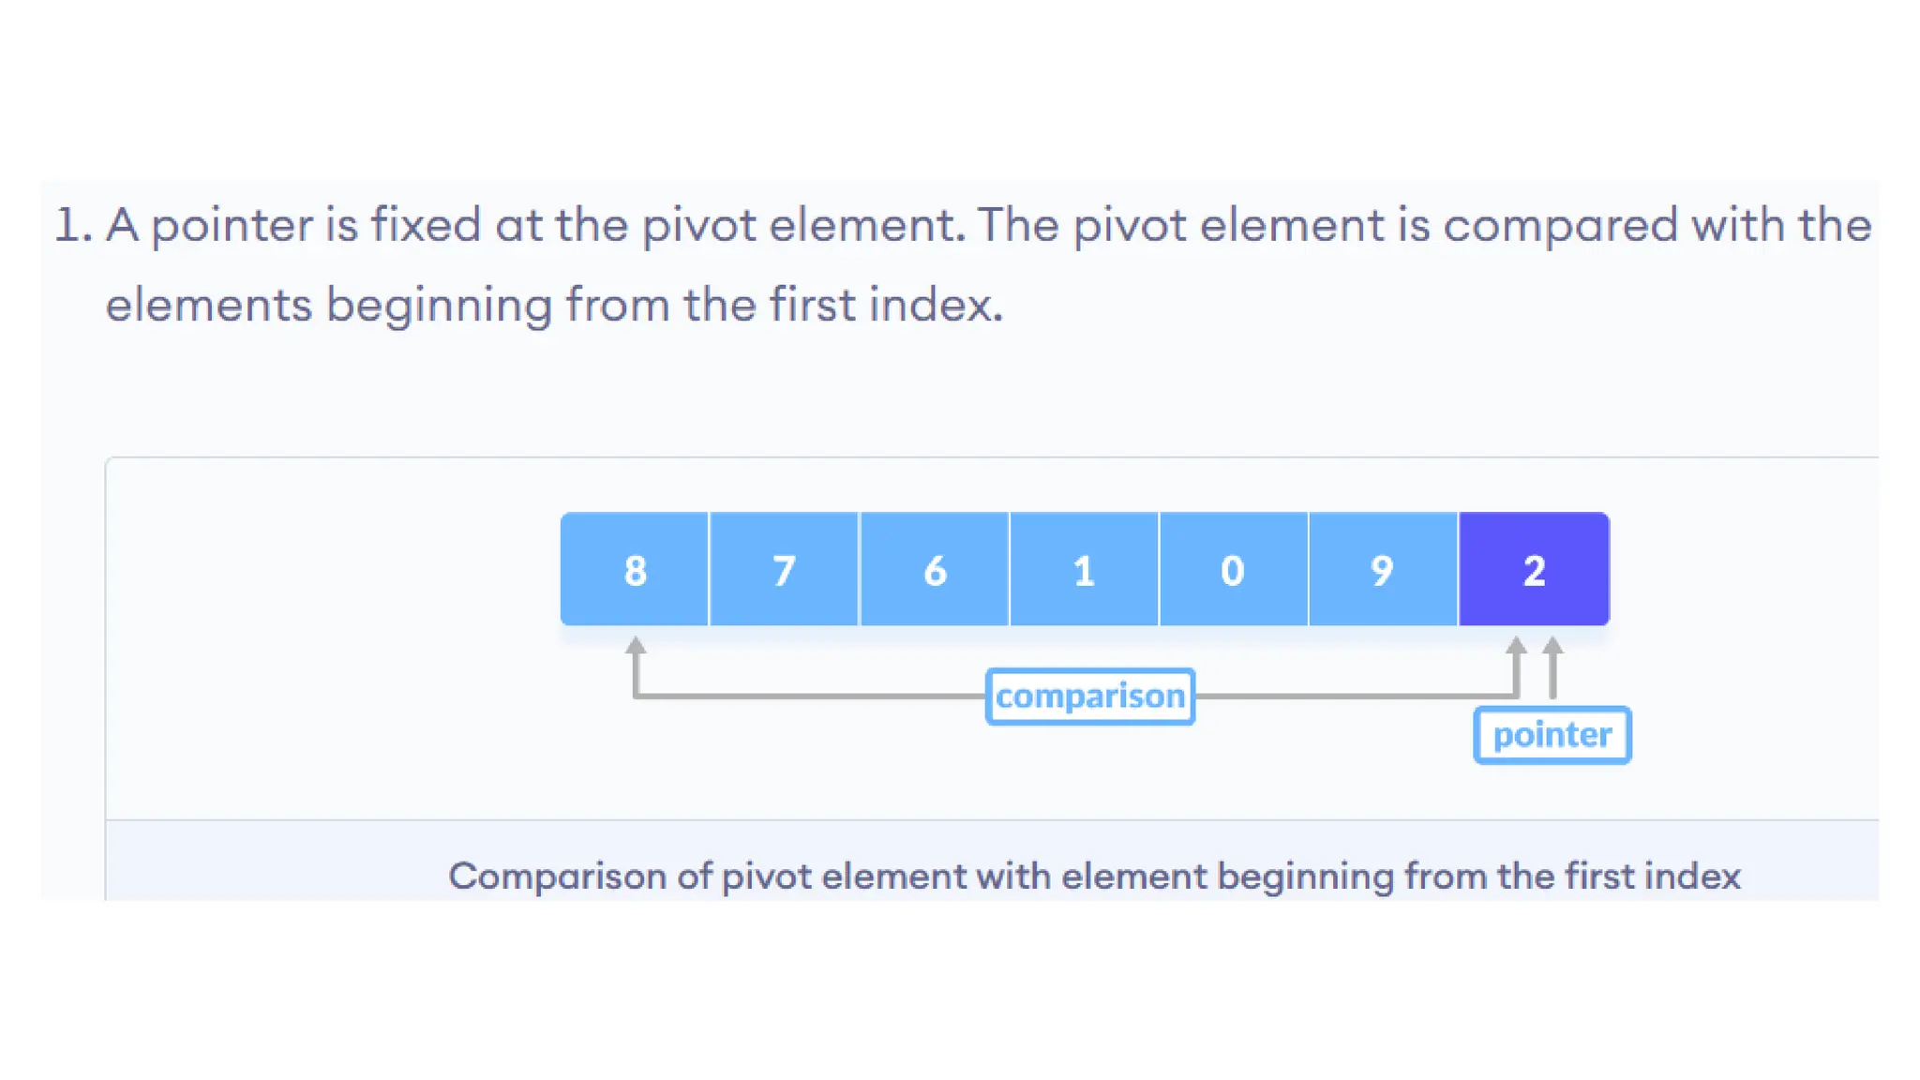Click the array cell containing 8

(635, 569)
